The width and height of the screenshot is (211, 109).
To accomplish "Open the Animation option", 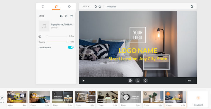I will (x=111, y=7).
